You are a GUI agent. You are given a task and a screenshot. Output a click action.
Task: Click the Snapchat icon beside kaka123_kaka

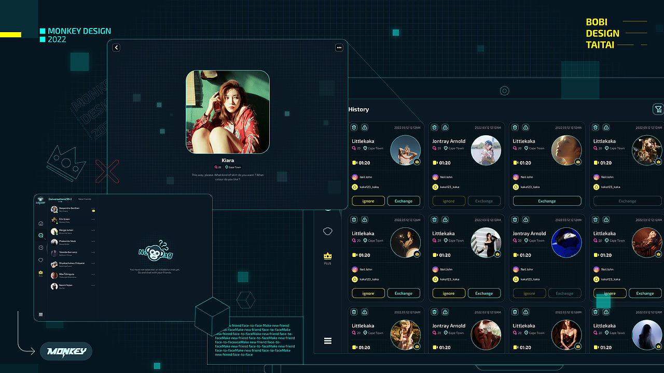(355, 187)
